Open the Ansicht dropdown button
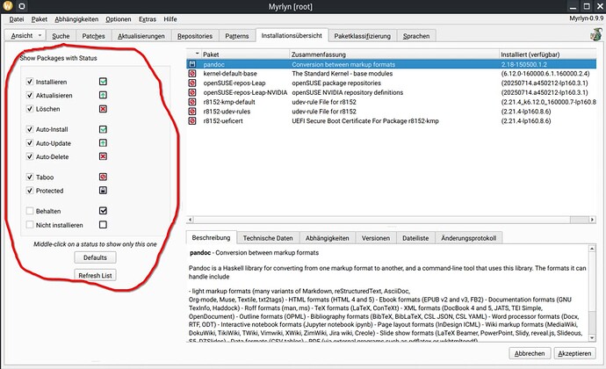This screenshot has height=369, width=606. point(25,36)
